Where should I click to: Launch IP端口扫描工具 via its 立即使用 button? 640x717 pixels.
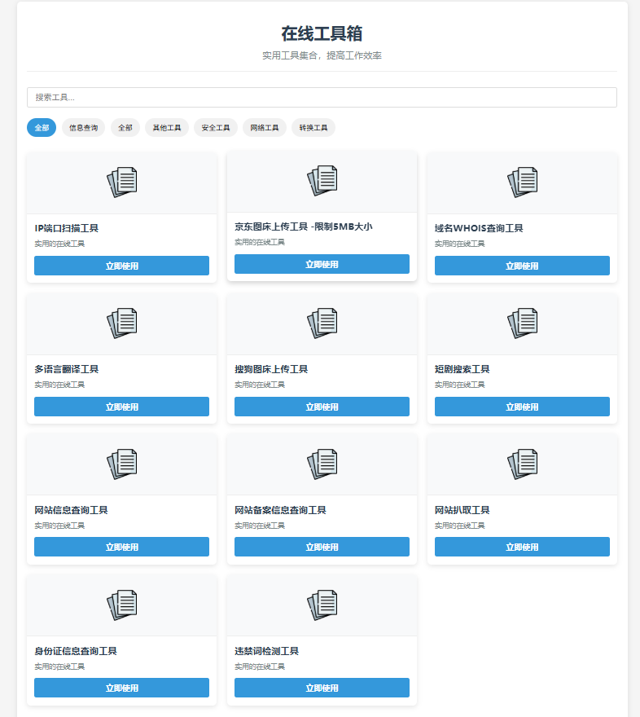click(122, 266)
